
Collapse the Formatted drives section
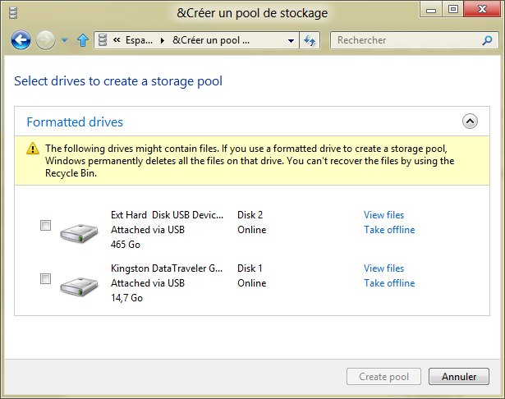click(x=470, y=122)
